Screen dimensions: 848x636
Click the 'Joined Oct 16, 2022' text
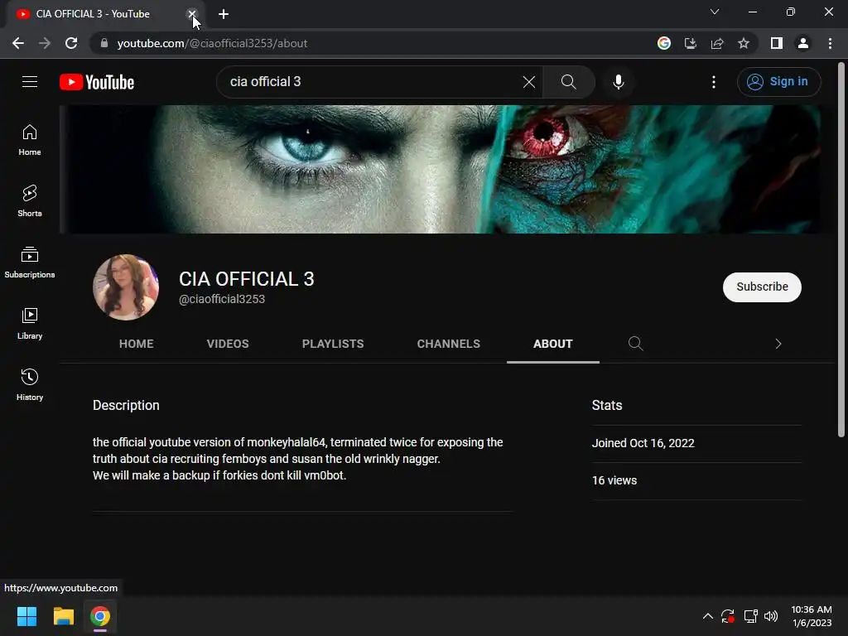[643, 443]
